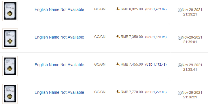Screen dimensions: 208x107
Task: Click the gavel icon beside RMB 7,350.00
Action: [x=118, y=37]
